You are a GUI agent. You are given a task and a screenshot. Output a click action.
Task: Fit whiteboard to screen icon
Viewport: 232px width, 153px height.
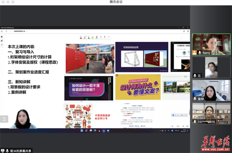coord(187,126)
